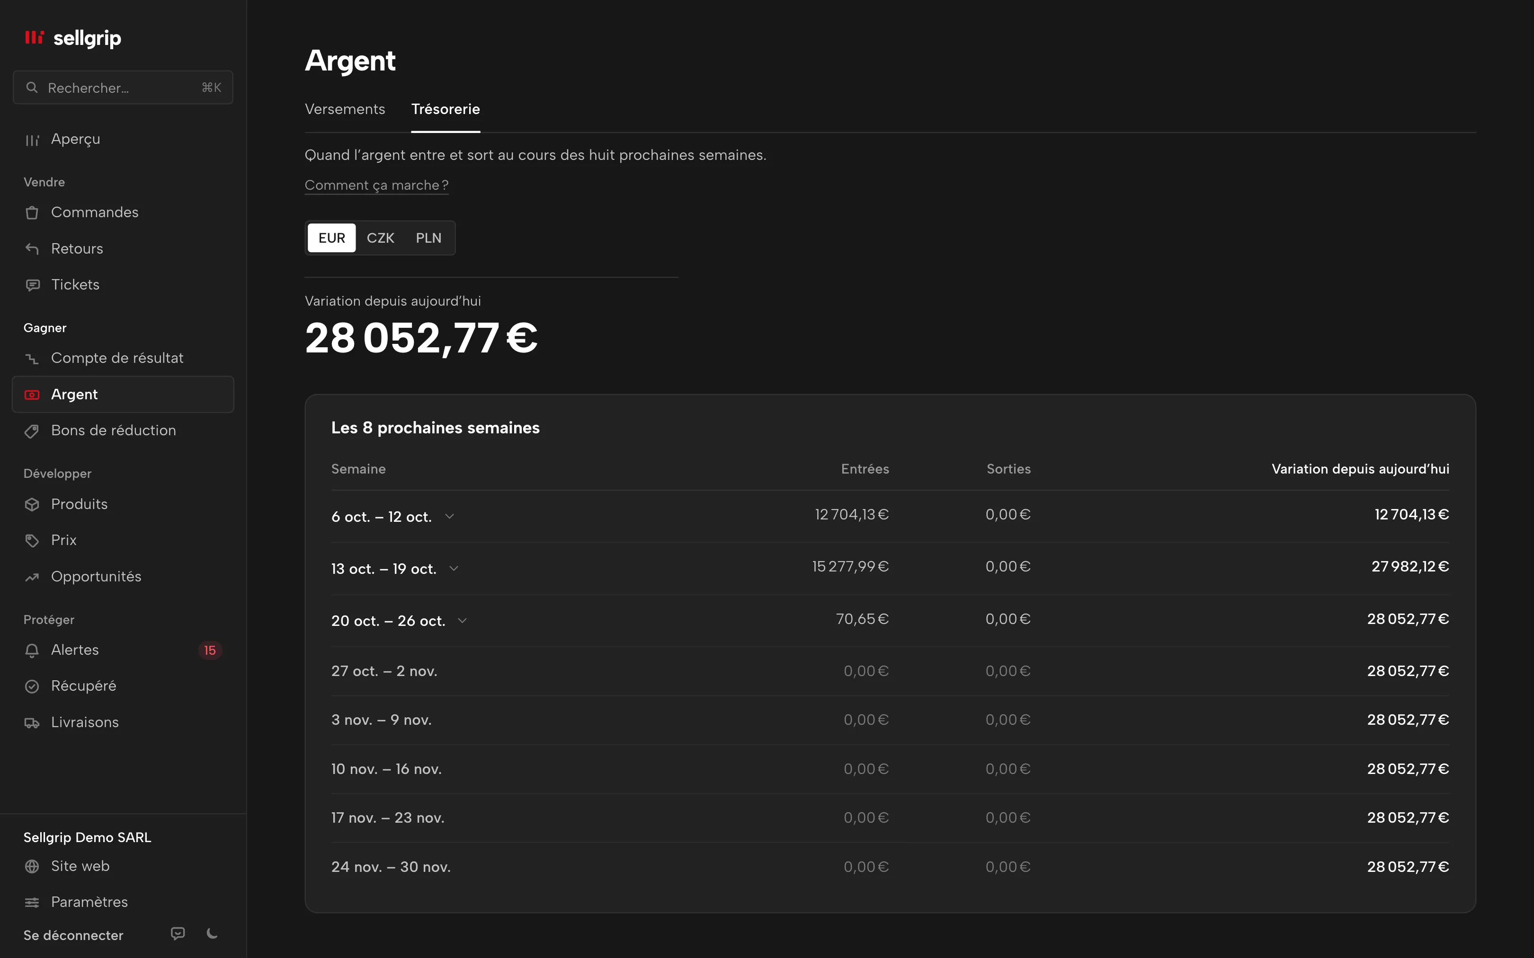This screenshot has width=1534, height=958.
Task: Click the Bons de réduction tag icon
Action: click(x=32, y=431)
